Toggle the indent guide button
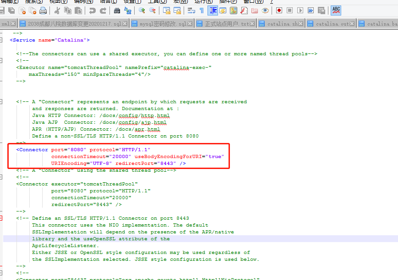The height and width of the screenshot is (280, 398). (x=213, y=11)
